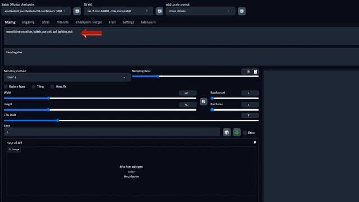This screenshot has width=359, height=202.
Task: Click the Bild hier ablegen drop area
Action: point(131,171)
